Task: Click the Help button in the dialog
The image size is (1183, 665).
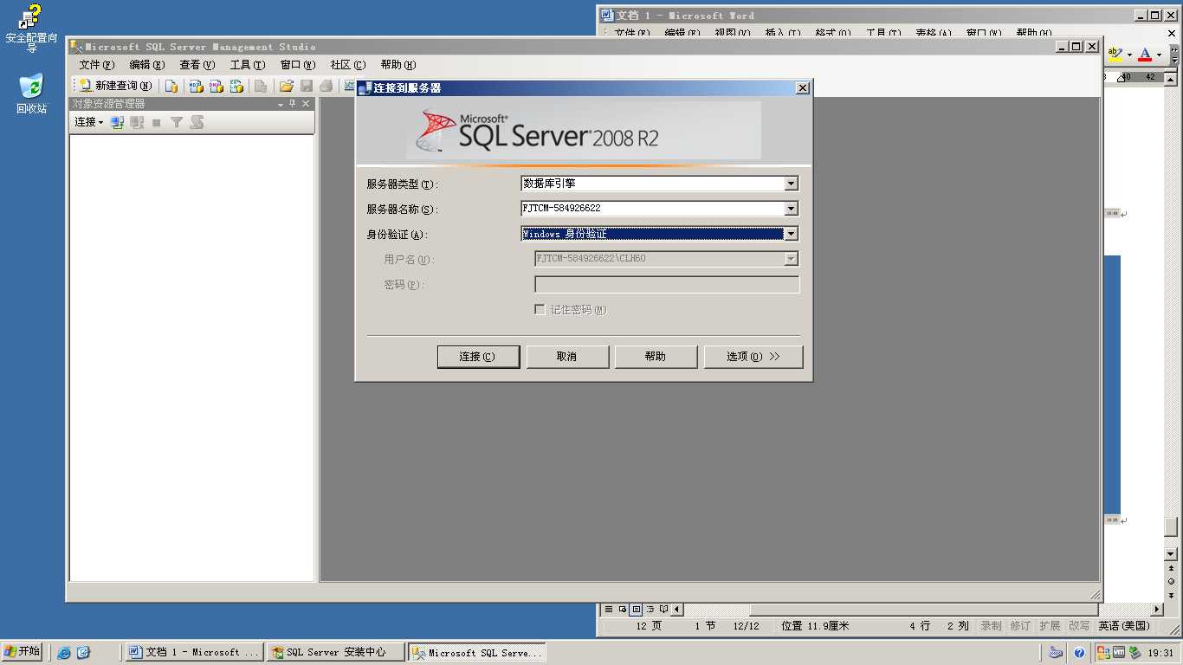Action: click(x=656, y=357)
